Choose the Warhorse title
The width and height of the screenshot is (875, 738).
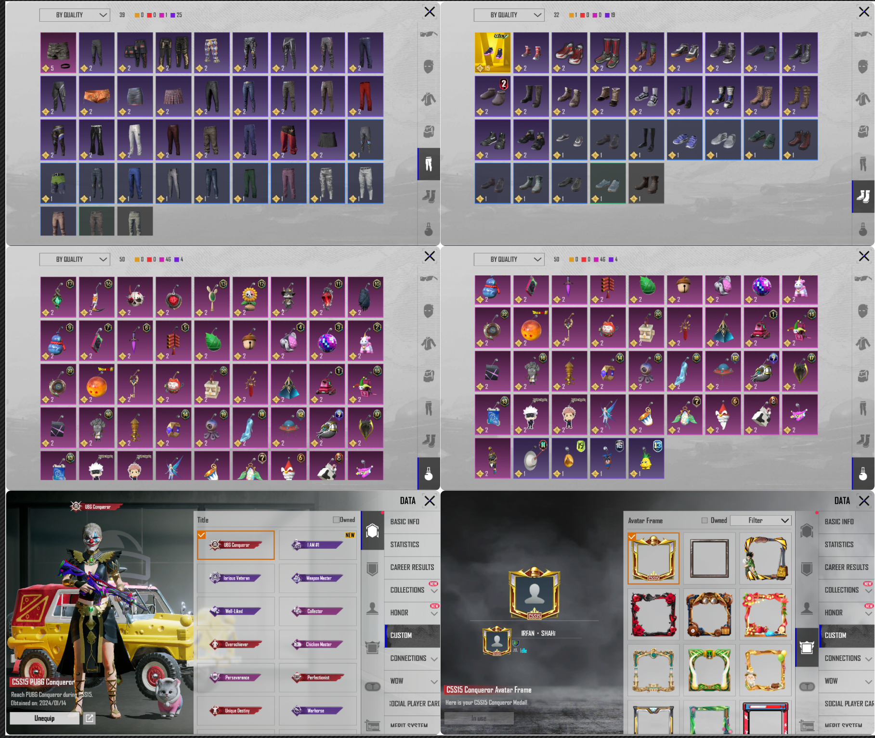pos(317,711)
